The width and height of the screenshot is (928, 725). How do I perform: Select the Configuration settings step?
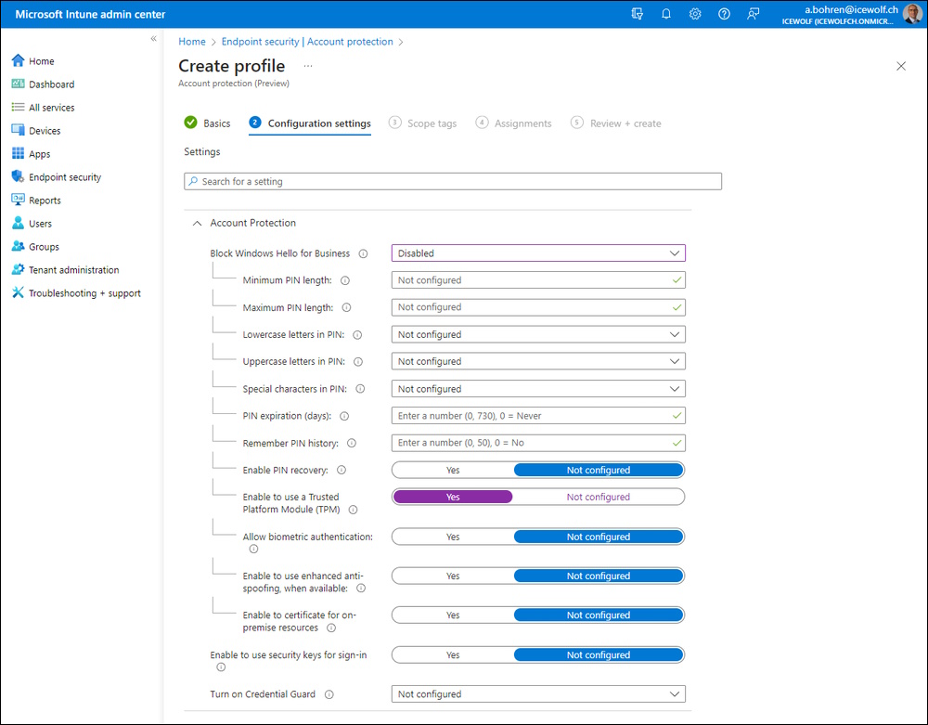coord(310,123)
